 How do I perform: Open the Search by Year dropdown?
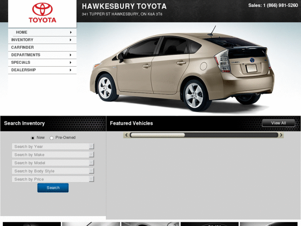point(53,146)
